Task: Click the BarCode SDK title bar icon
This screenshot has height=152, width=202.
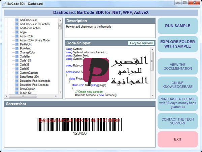Action: pyautogui.click(x=4, y=4)
